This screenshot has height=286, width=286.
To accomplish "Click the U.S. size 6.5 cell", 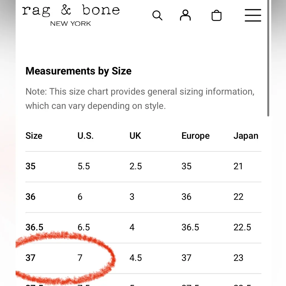I will click(x=84, y=227).
